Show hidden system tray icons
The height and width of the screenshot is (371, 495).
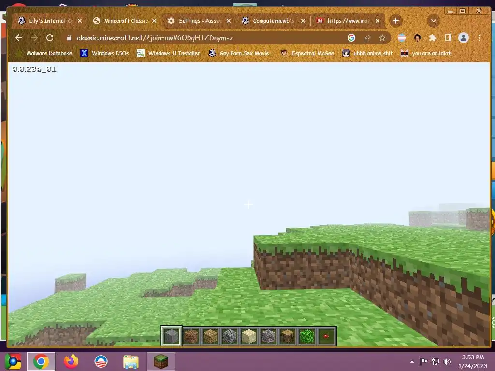[412, 361]
